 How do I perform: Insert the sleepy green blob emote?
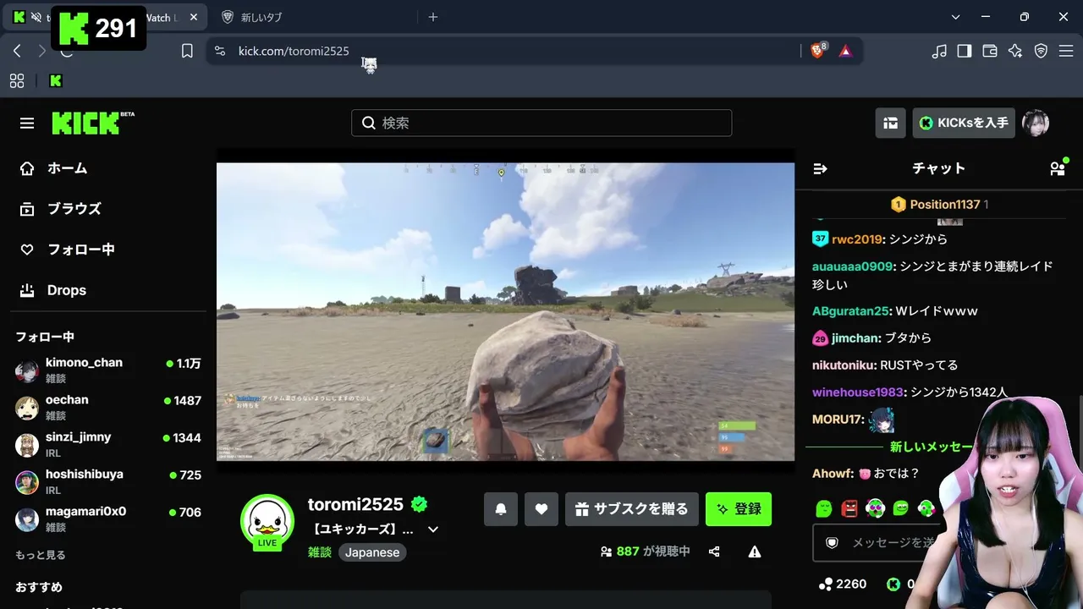pos(824,508)
